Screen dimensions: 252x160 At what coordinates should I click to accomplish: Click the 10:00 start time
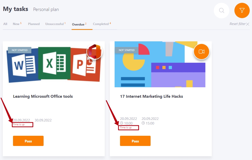(x=128, y=123)
